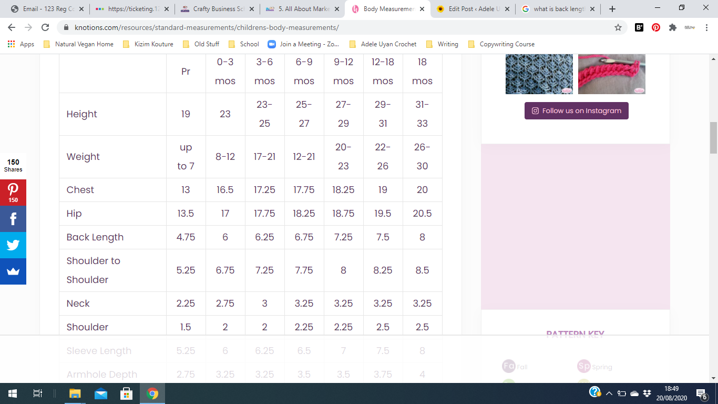718x404 pixels.
Task: Click the Twitter share icon
Action: [x=13, y=245]
